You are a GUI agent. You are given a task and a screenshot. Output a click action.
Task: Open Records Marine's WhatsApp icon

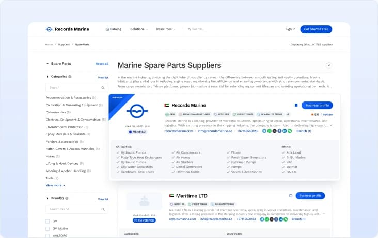click(269, 131)
